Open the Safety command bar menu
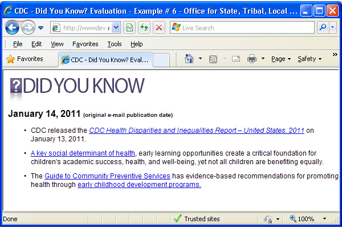 (x=310, y=59)
